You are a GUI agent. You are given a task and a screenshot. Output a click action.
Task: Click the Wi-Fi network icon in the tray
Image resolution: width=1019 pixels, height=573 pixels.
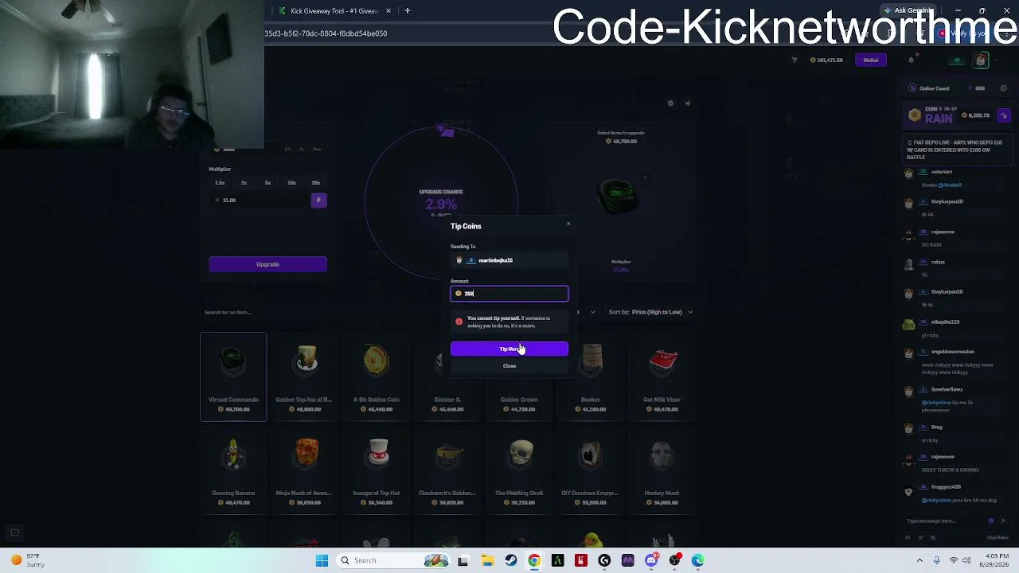coord(954,560)
